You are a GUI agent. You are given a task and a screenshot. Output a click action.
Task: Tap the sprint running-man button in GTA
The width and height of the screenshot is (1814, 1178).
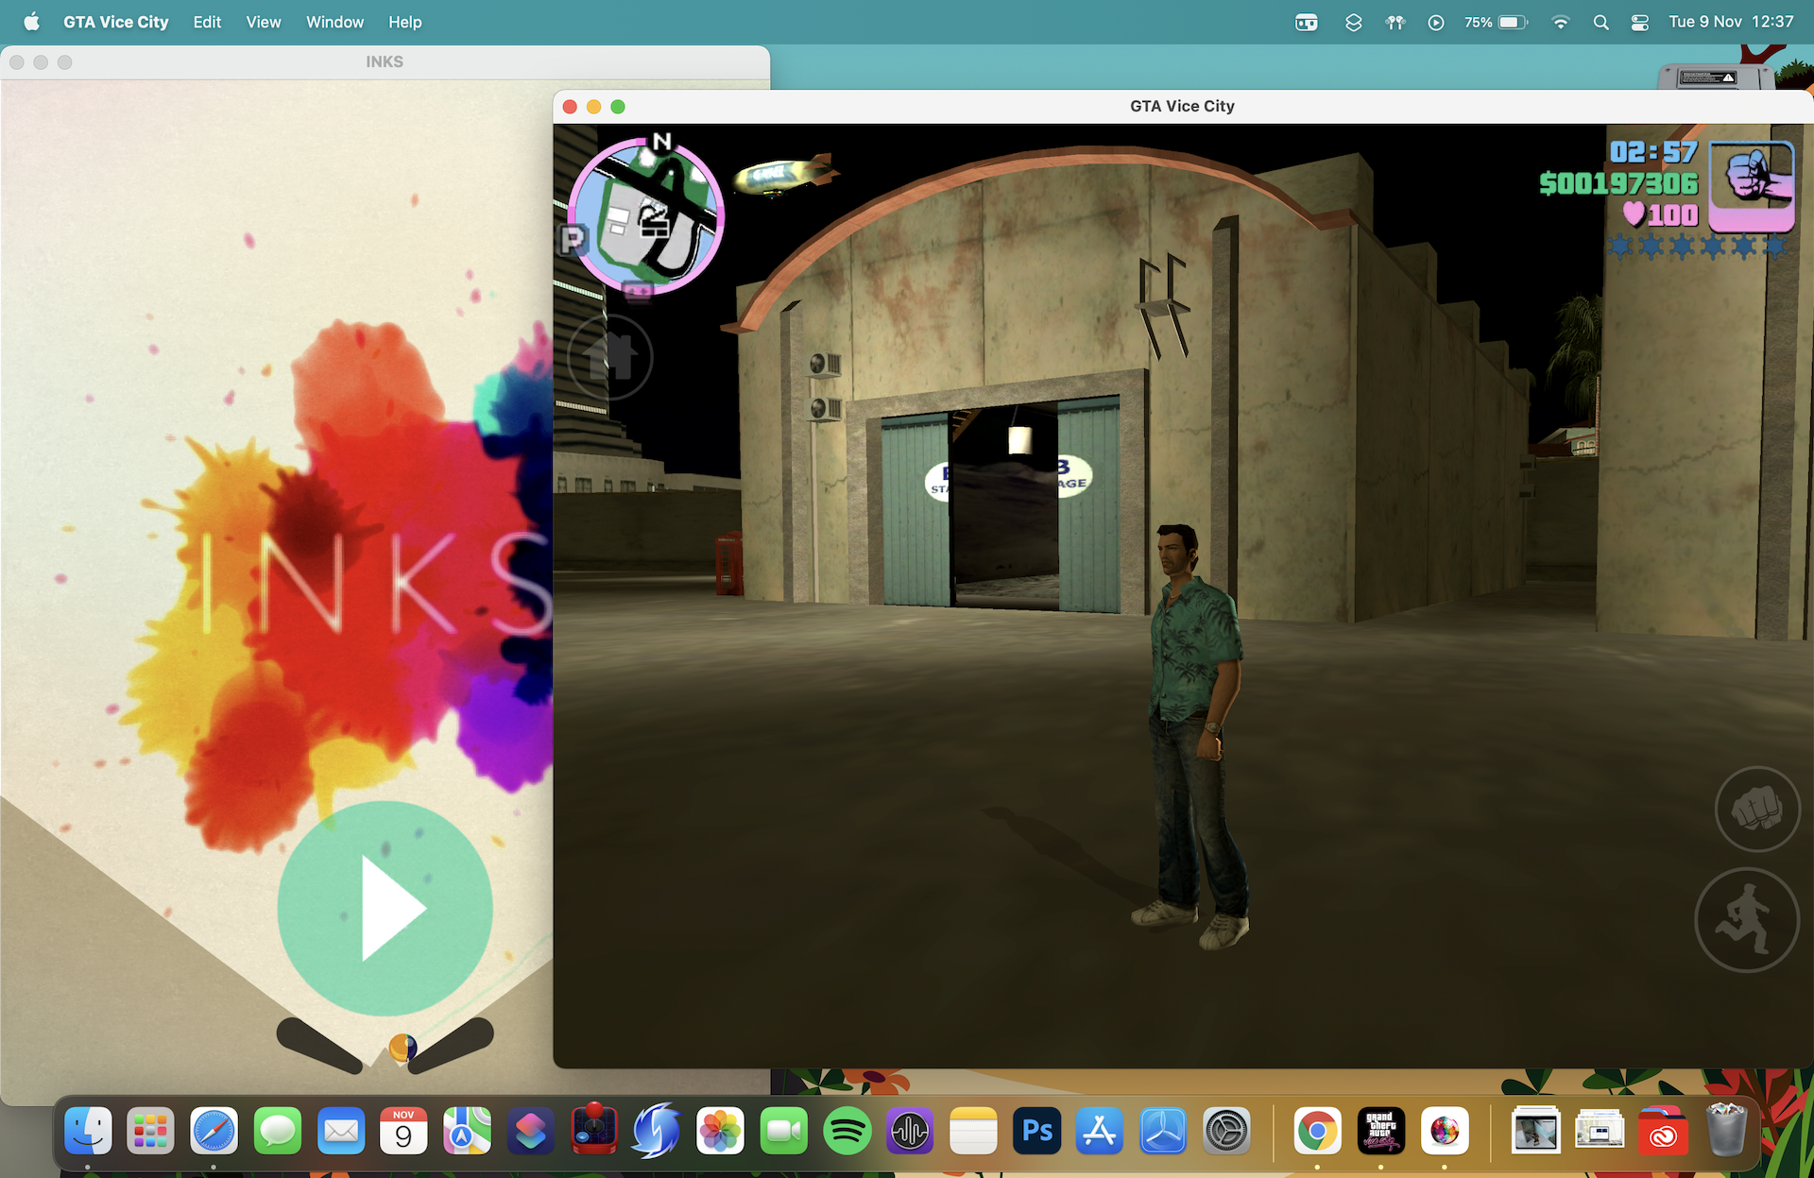coord(1747,920)
